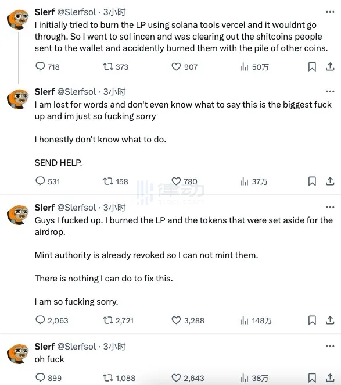Screen dimensions: 341x385
Task: Open timestamp 3小时 on 'Guys I fucked up' tweet
Action: click(x=114, y=207)
